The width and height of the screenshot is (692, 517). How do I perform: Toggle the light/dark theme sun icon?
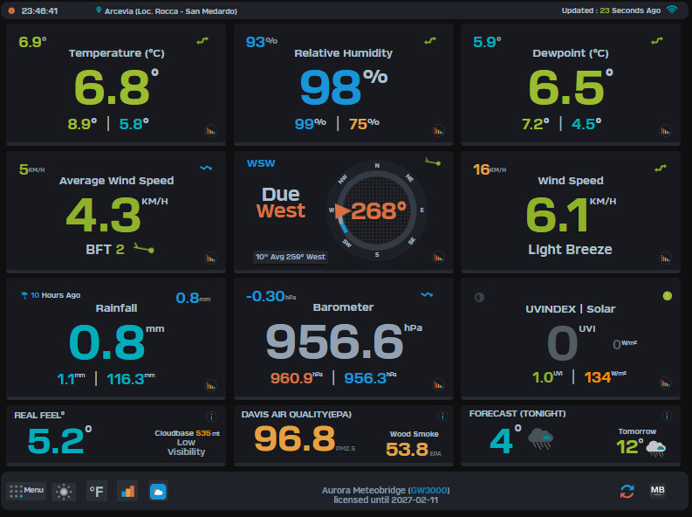[64, 491]
